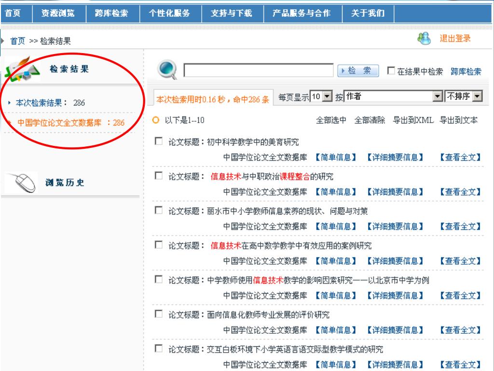
Task: Click the orange circle beside 以下是1--10
Action: coord(156,120)
